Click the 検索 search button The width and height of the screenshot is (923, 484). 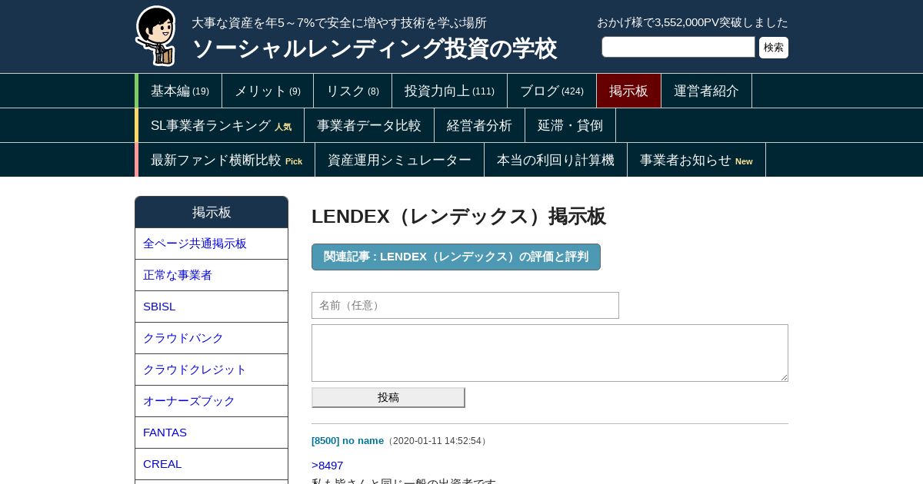[x=774, y=48]
